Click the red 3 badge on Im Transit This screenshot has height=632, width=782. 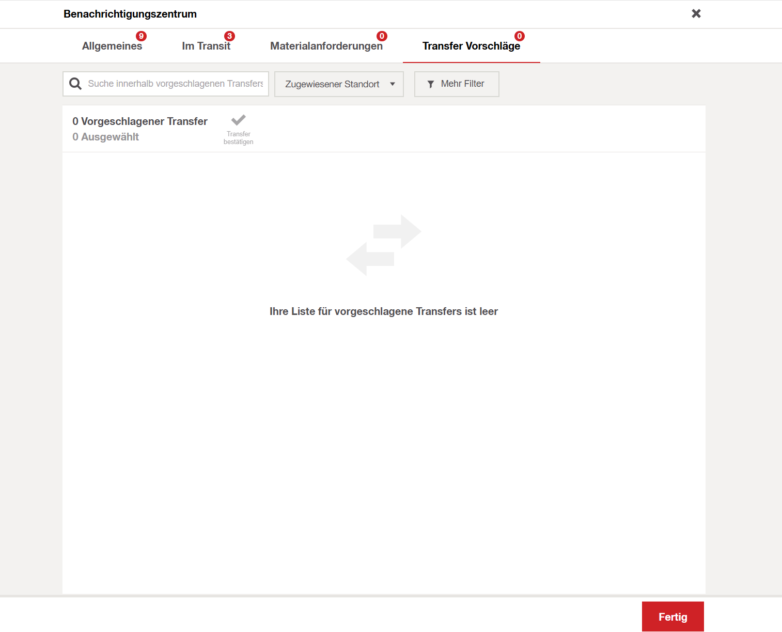(x=229, y=36)
